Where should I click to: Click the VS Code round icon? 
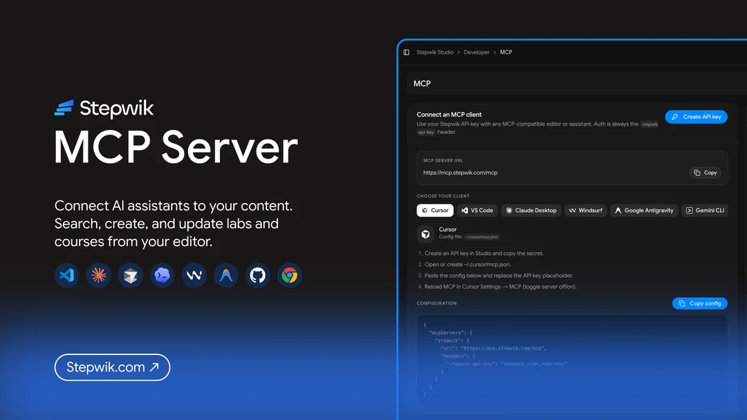[66, 275]
